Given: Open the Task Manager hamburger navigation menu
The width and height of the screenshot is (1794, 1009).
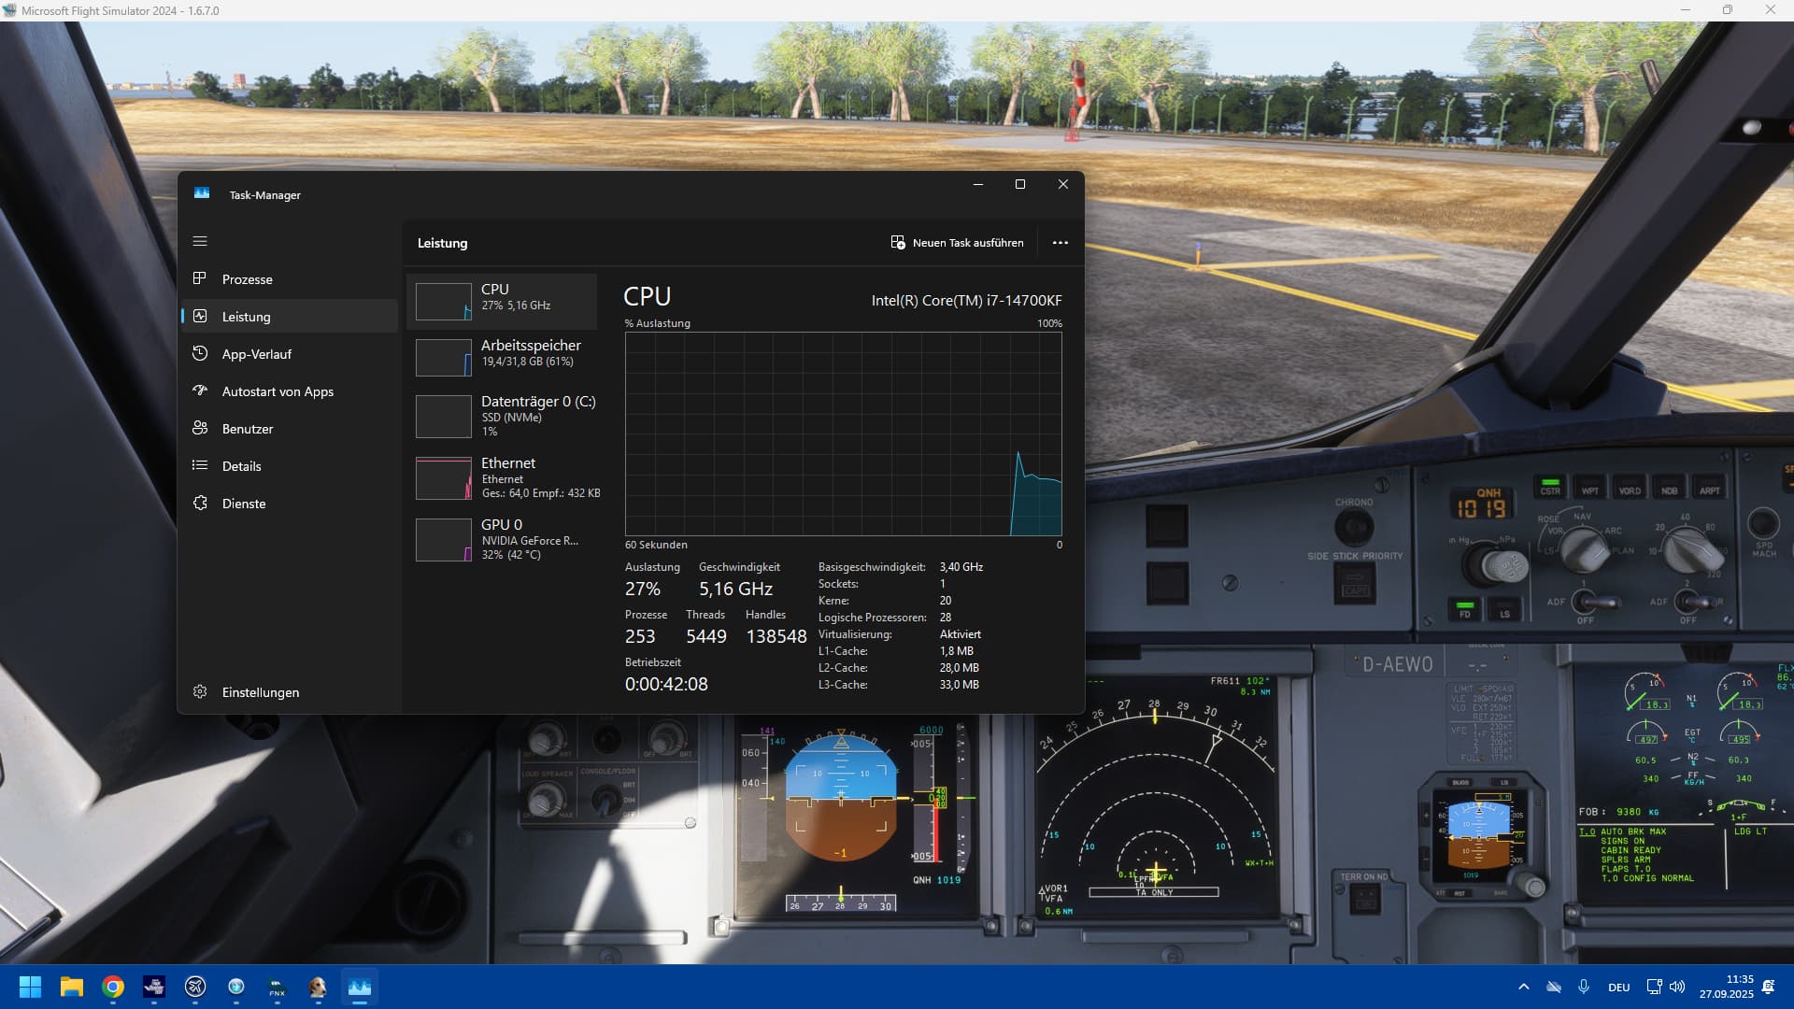Looking at the screenshot, I should click(x=200, y=241).
